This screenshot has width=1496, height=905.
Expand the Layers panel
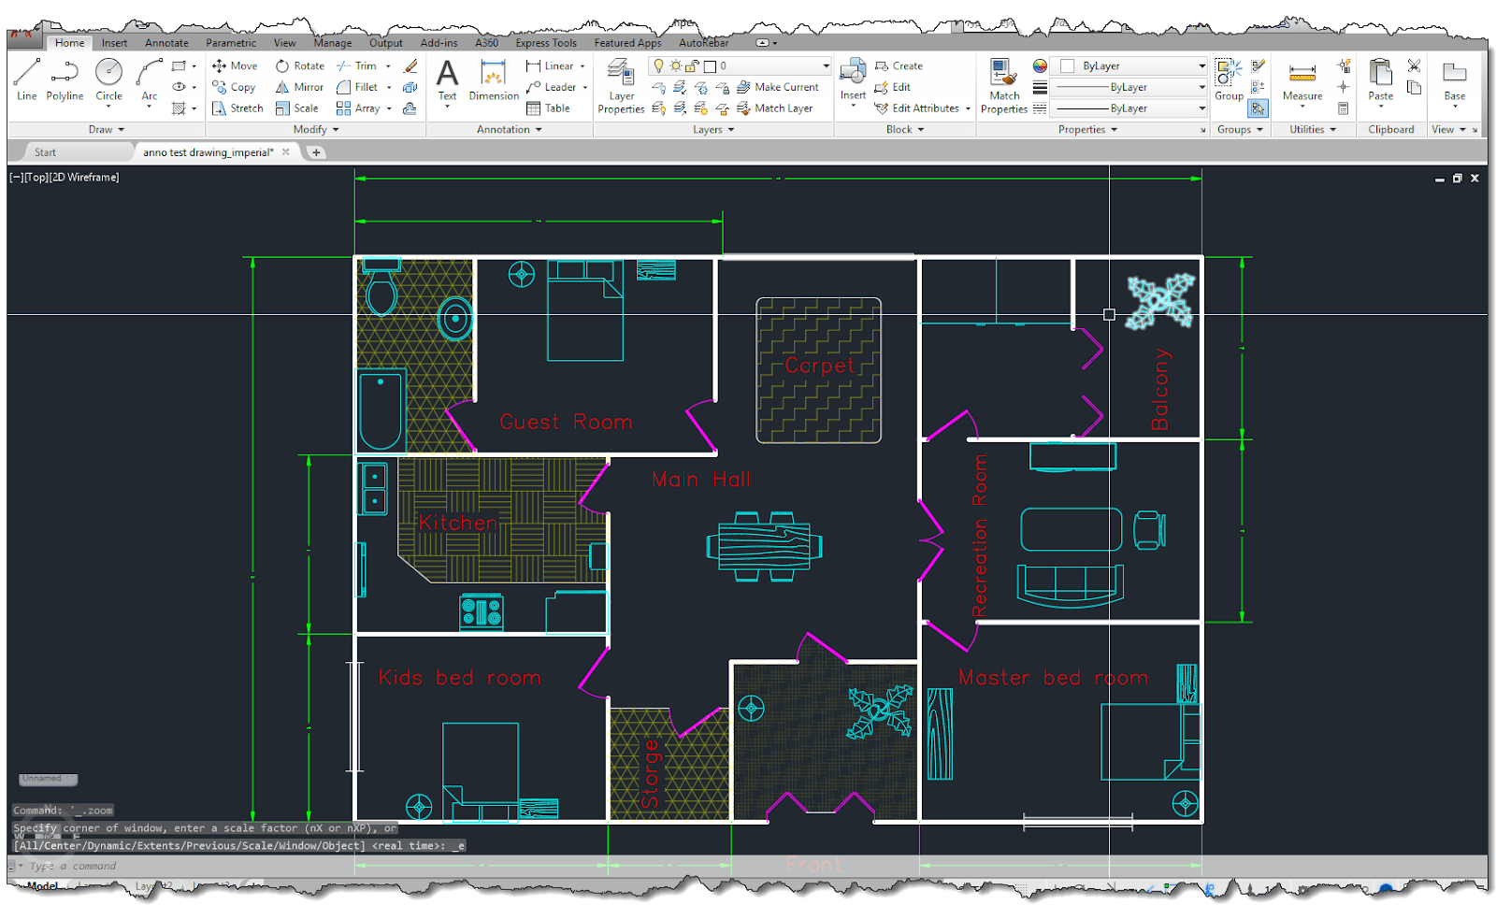pyautogui.click(x=713, y=130)
